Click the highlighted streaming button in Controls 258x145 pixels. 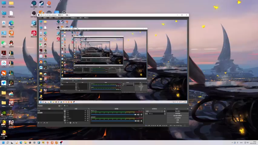click(178, 111)
